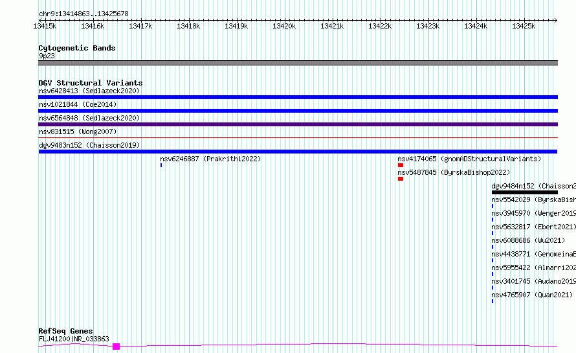Select the dgv9483n152 blue variant bar
Image resolution: width=576 pixels, height=353 pixels.
[x=298, y=152]
